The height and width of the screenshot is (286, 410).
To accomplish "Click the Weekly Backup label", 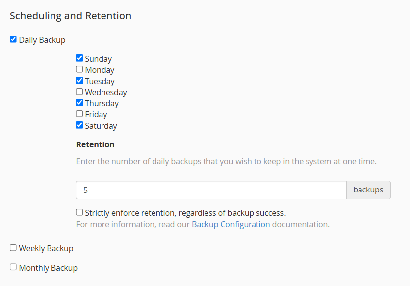I will (46, 248).
